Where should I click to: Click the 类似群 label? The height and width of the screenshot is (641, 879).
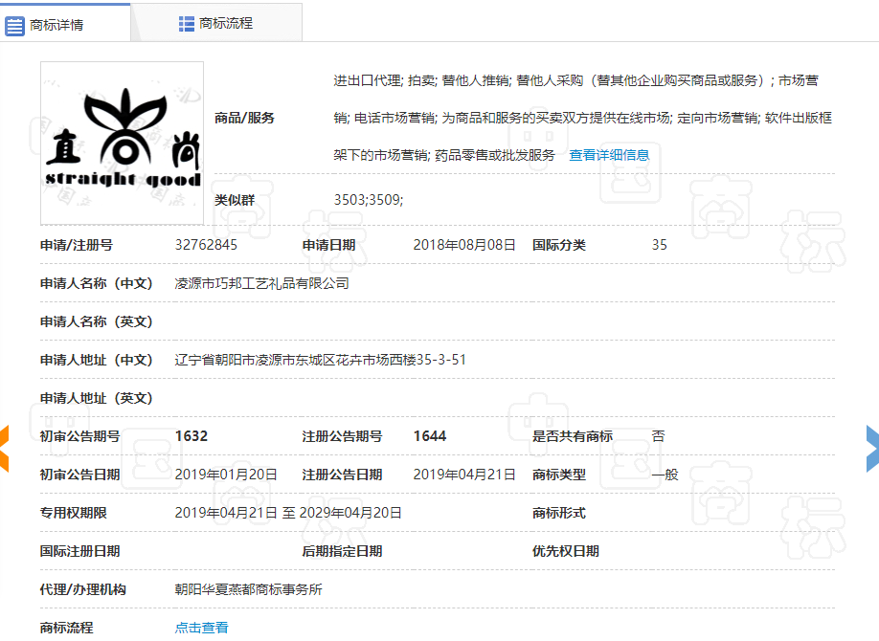(235, 200)
